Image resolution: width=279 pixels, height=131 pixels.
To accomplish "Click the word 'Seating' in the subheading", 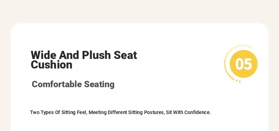I will coord(99,84).
